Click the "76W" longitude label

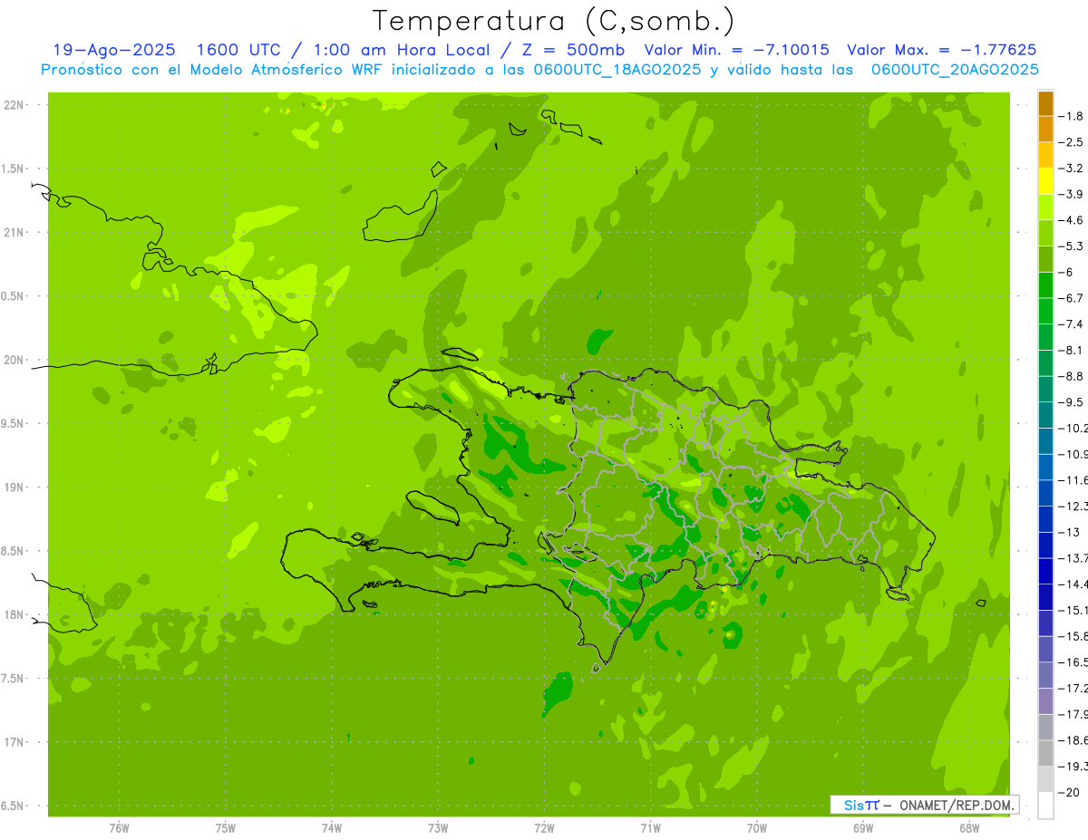click(119, 827)
